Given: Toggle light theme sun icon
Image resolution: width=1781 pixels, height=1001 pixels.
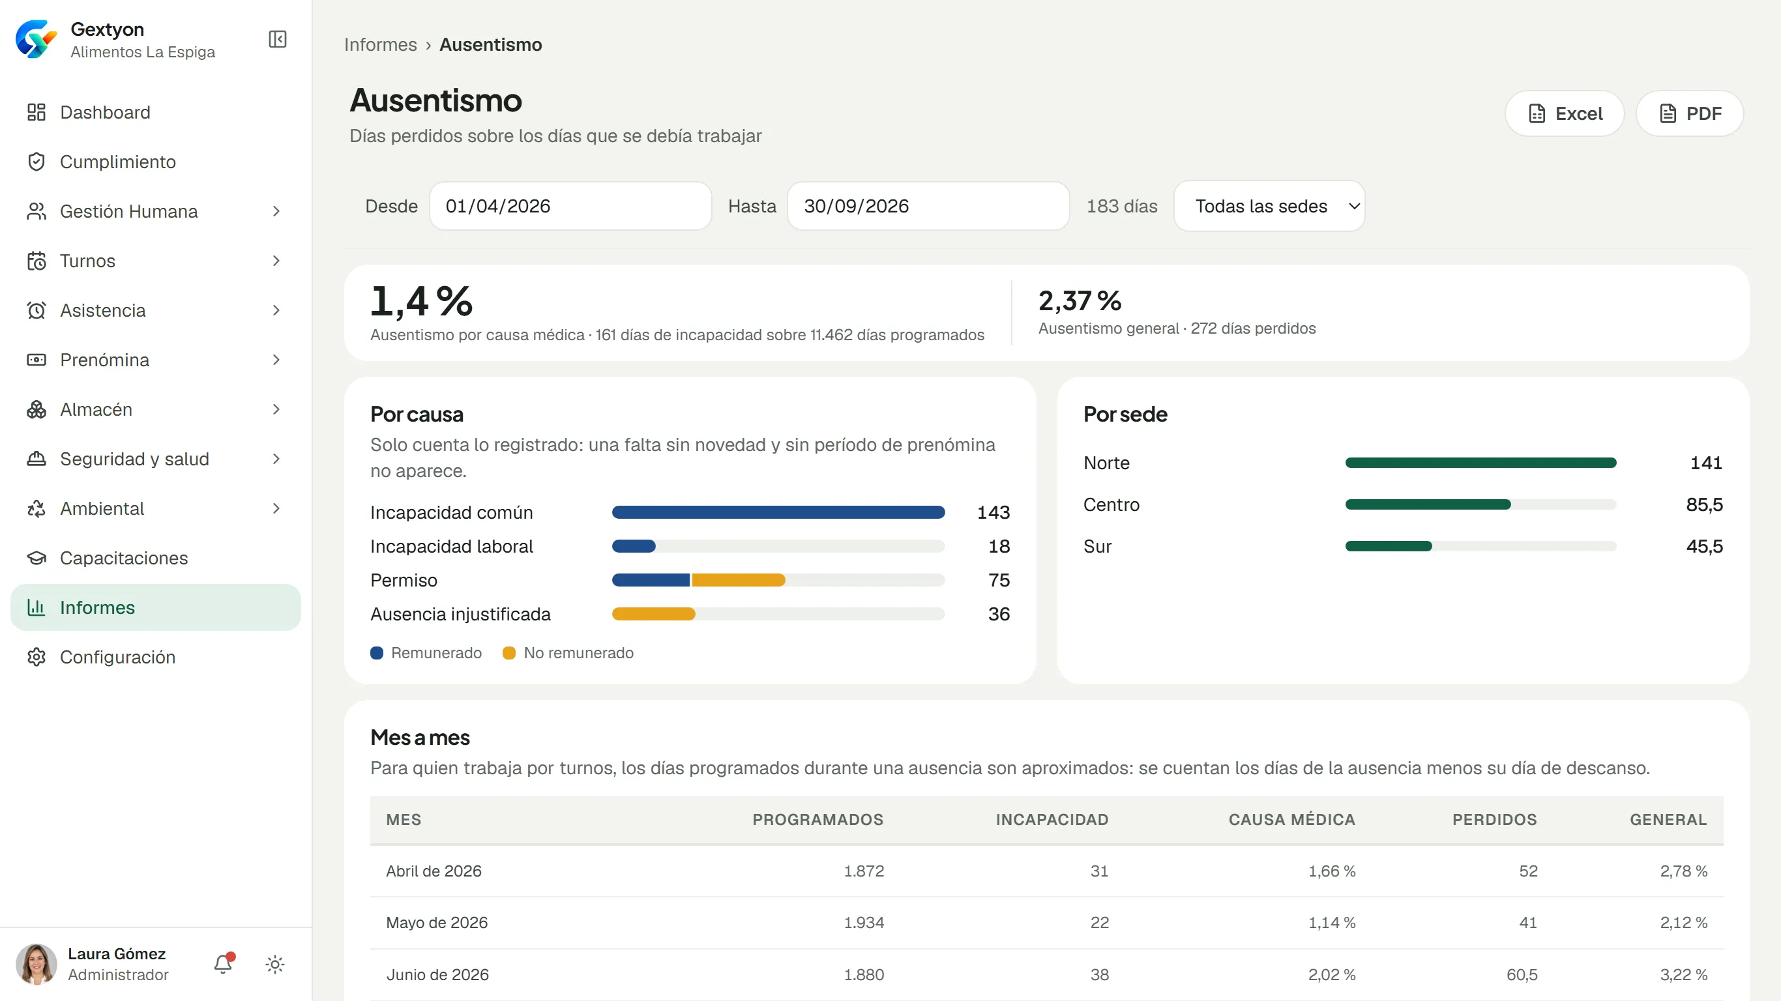Looking at the screenshot, I should tap(275, 965).
